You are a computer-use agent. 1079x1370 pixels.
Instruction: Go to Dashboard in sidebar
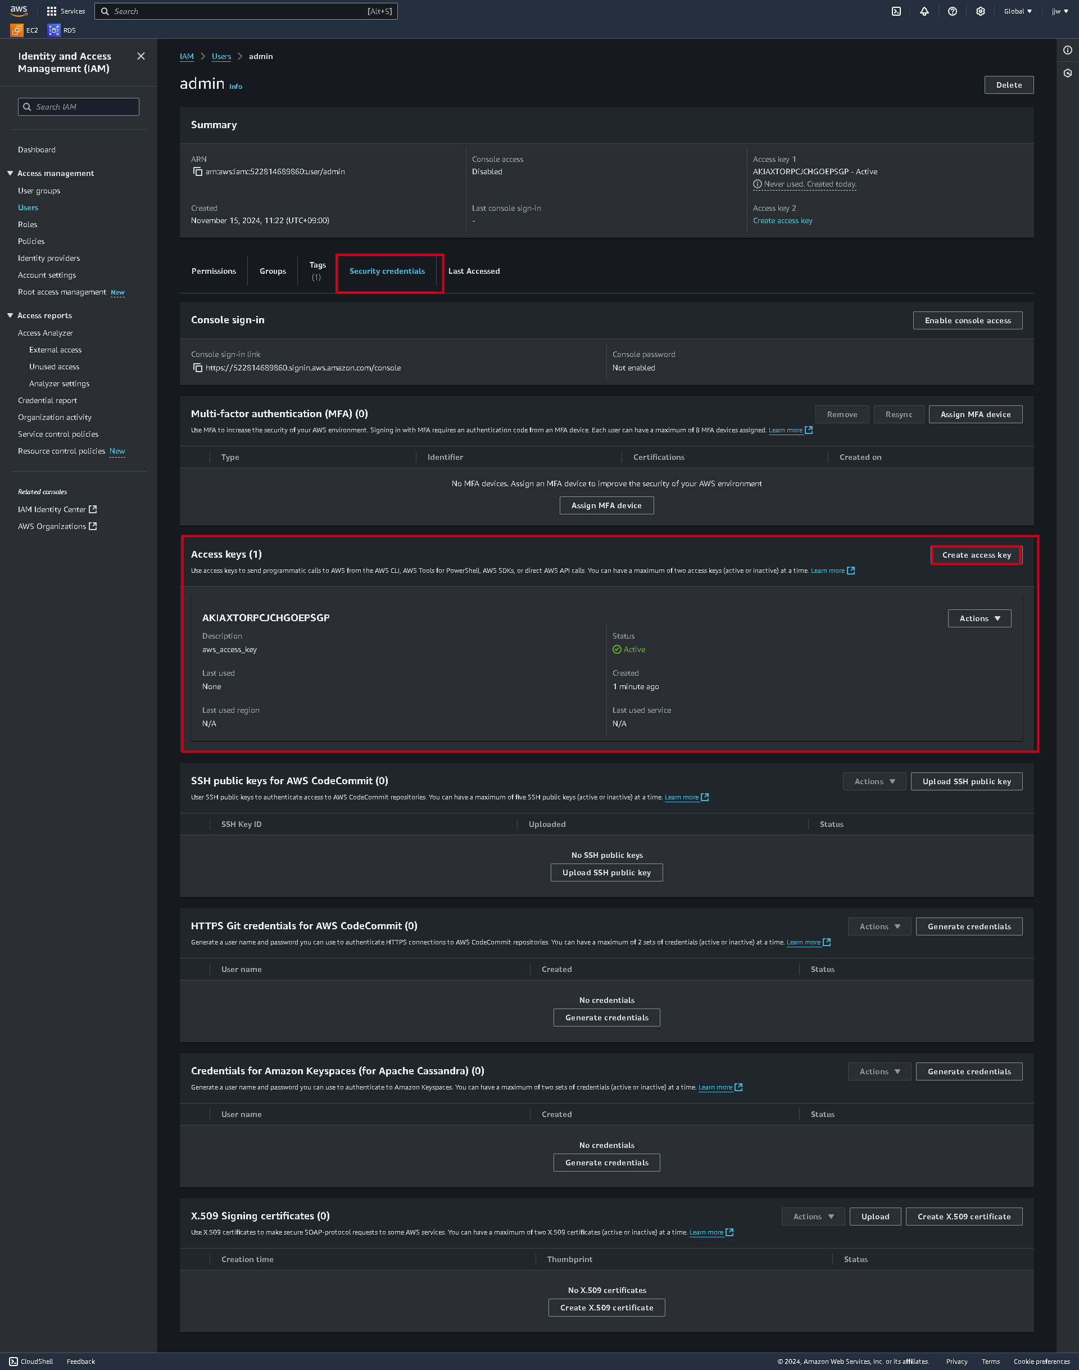(x=37, y=150)
